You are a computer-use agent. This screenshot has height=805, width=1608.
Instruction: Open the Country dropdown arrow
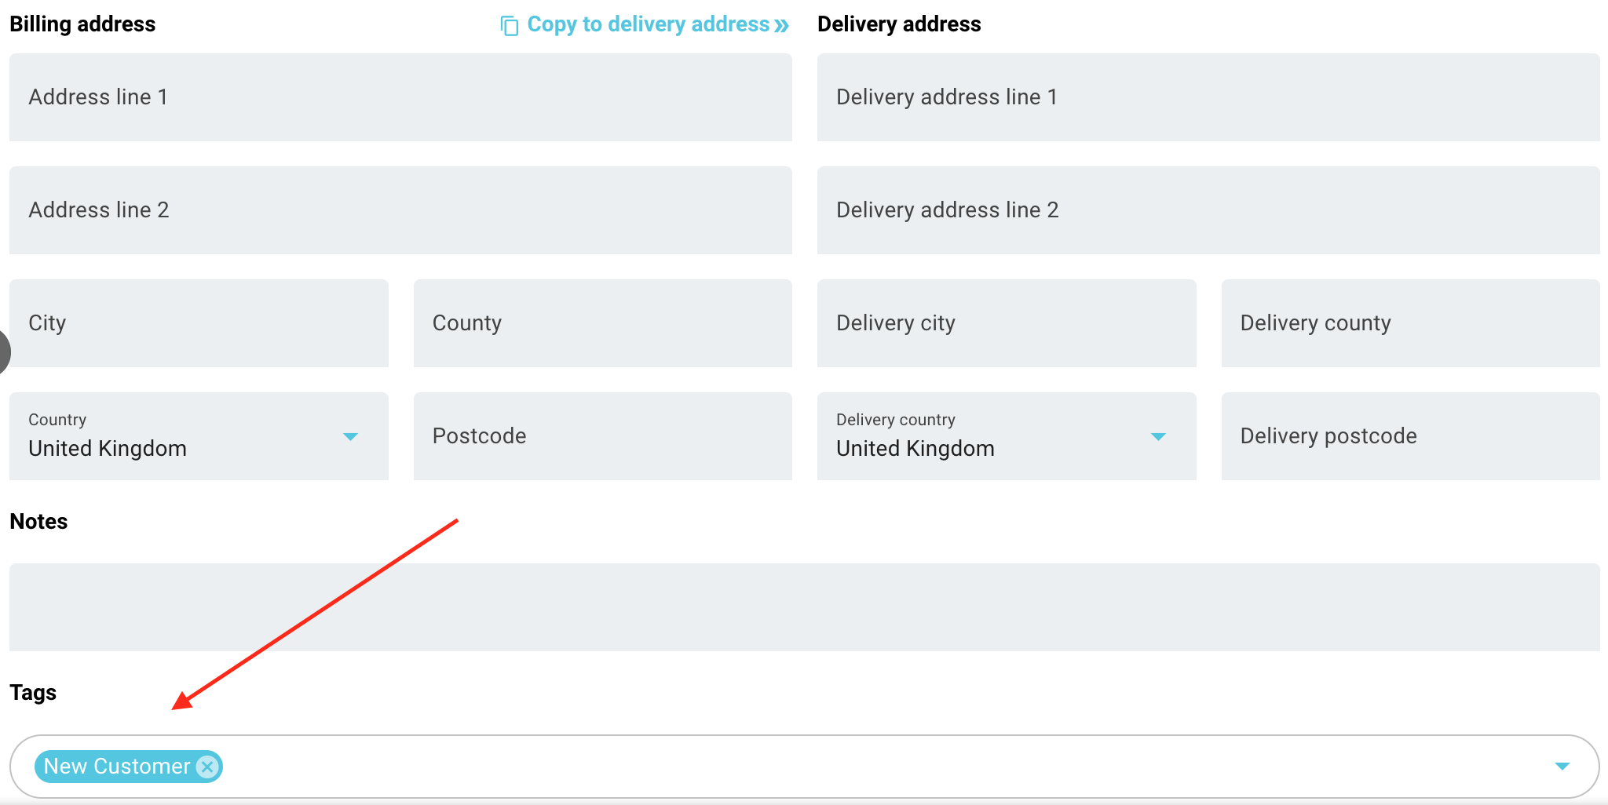(350, 436)
